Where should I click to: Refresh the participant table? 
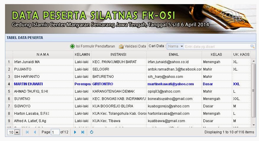tap(92, 132)
